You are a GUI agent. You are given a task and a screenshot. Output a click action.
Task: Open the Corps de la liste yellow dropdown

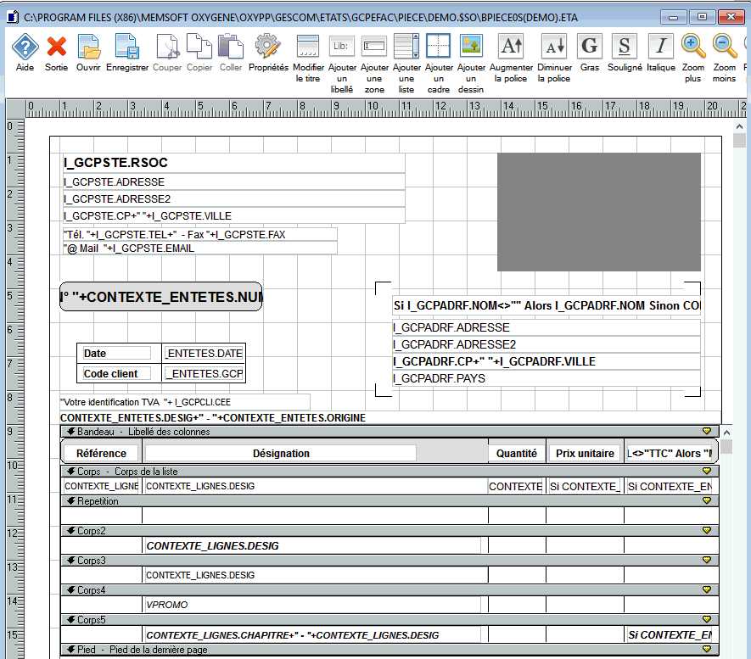[707, 471]
